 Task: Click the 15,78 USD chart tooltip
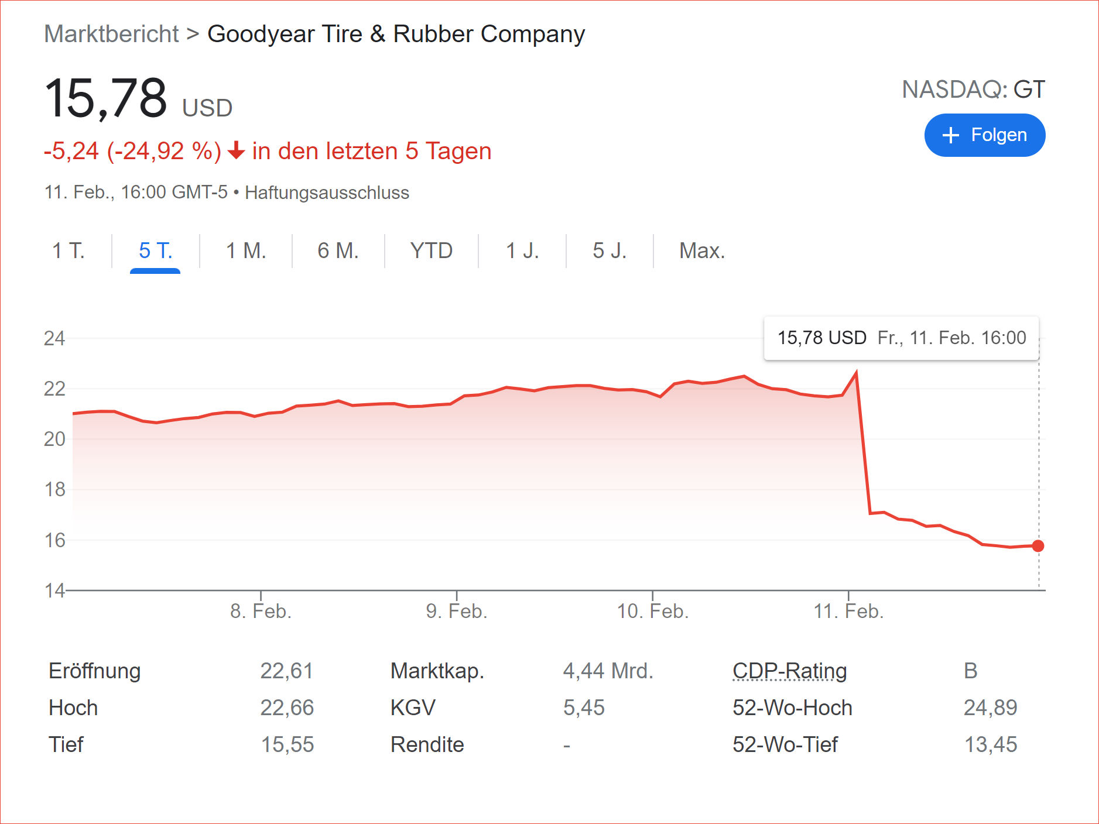pos(901,338)
